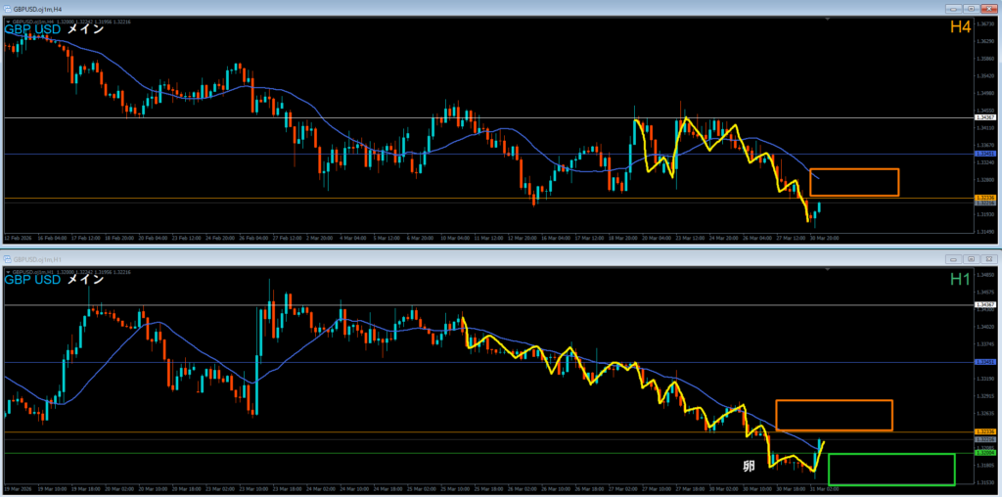Image resolution: width=1002 pixels, height=497 pixels.
Task: Click the H1 timeframe label
Action: [960, 280]
